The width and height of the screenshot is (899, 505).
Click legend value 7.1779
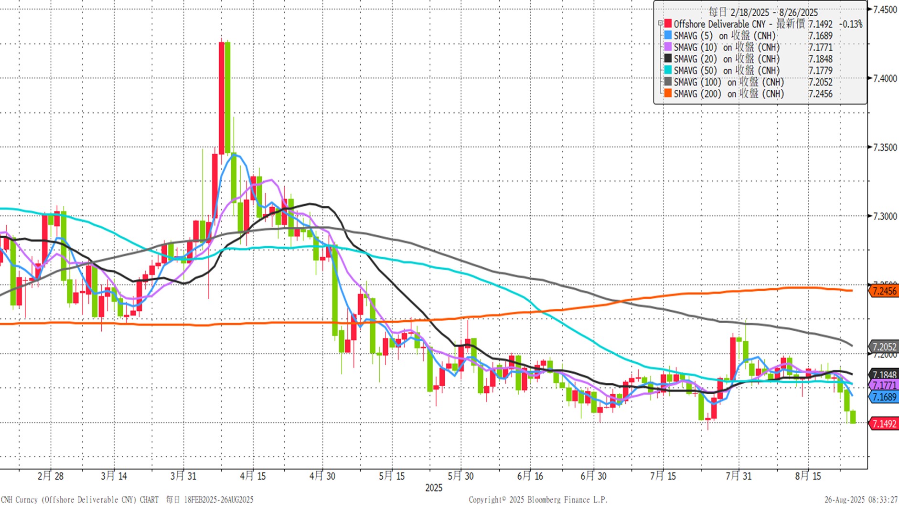[820, 71]
